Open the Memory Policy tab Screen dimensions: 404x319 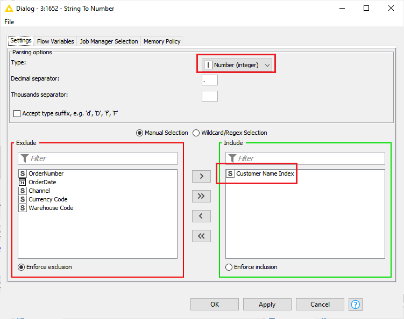[x=161, y=41]
